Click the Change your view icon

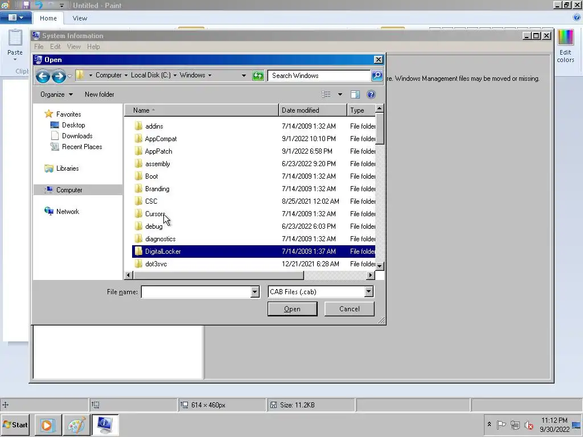pos(326,94)
